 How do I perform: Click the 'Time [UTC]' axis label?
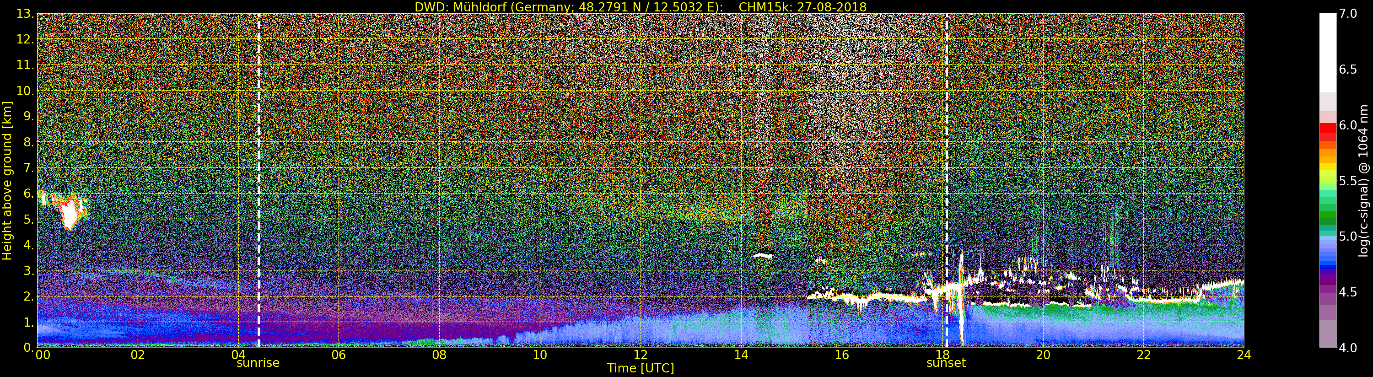point(641,368)
